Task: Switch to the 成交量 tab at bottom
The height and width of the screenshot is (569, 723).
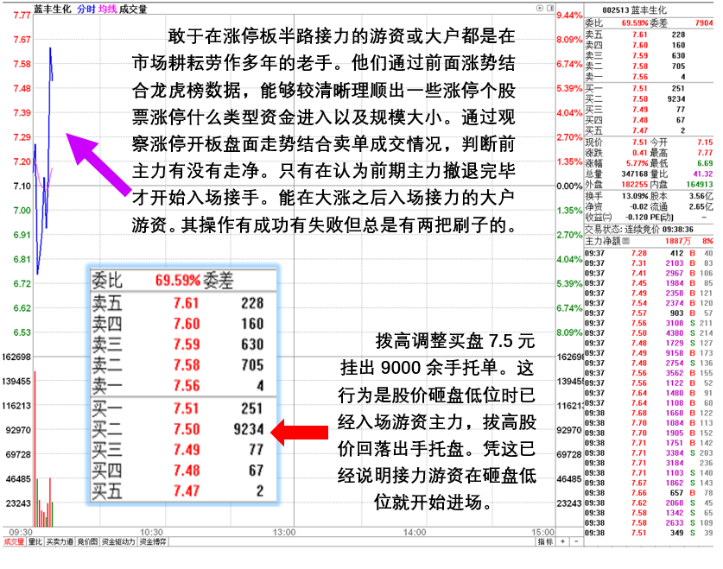Action: (13, 542)
